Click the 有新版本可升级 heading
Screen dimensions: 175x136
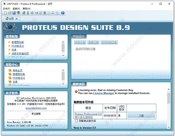tap(83, 102)
